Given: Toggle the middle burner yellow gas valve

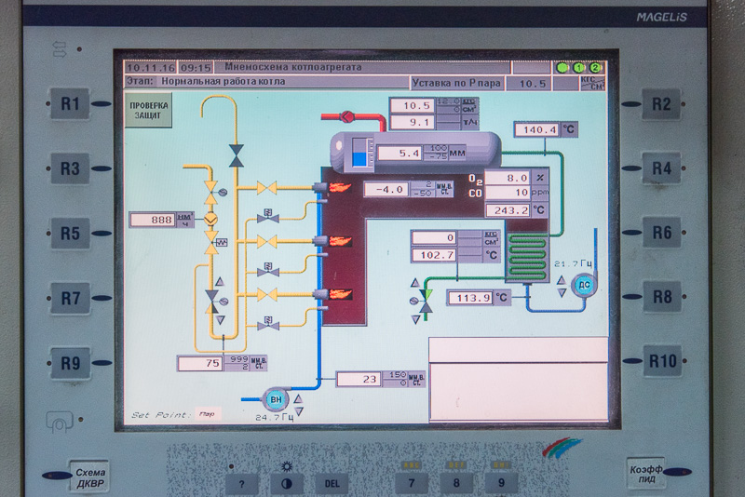Looking at the screenshot, I should tap(267, 242).
